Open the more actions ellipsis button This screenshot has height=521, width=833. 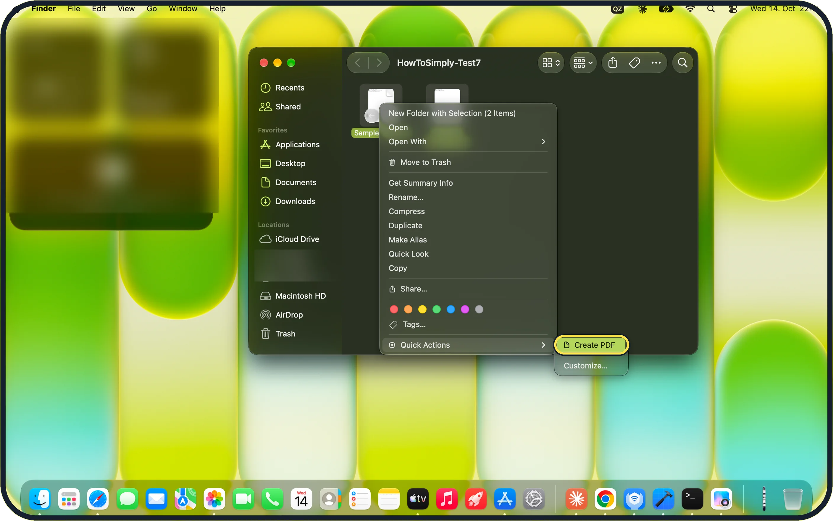[656, 63]
